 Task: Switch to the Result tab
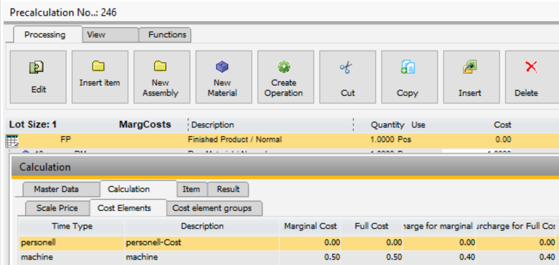point(228,189)
